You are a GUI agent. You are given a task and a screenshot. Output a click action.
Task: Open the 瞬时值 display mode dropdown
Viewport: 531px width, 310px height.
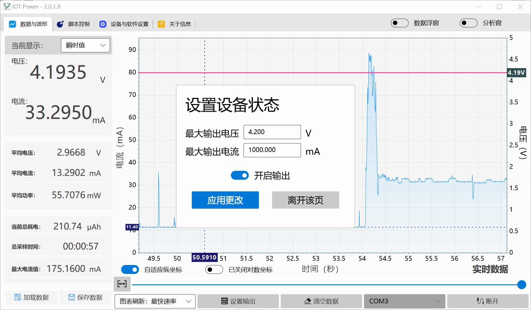point(85,45)
